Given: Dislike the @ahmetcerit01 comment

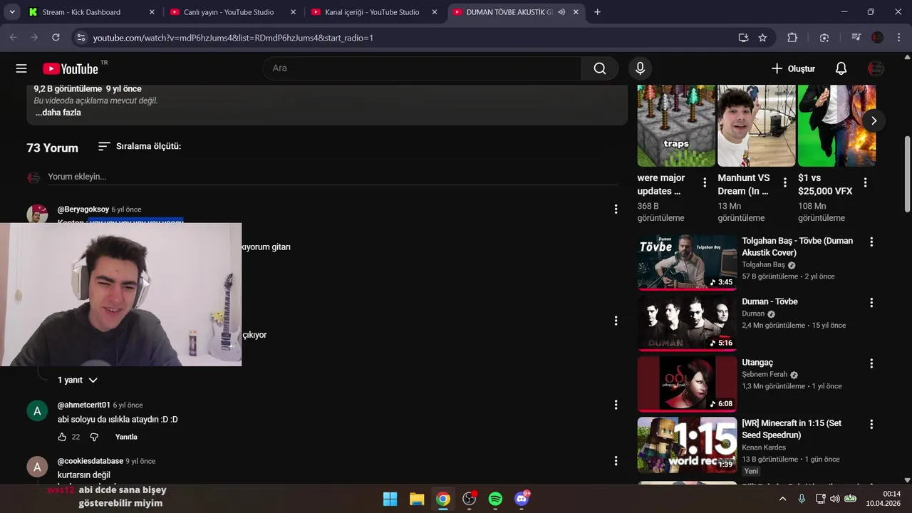Looking at the screenshot, I should click(x=94, y=437).
